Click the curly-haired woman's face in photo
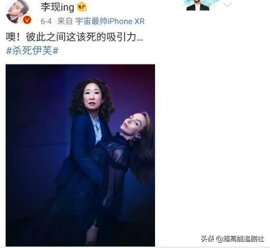This screenshot has height=248, width=270. click(x=92, y=98)
